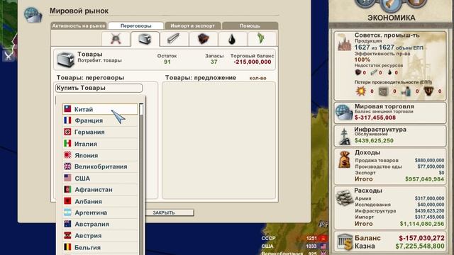This screenshot has height=255, width=454.
Task: Click the world market globe icon
Action: click(33, 14)
